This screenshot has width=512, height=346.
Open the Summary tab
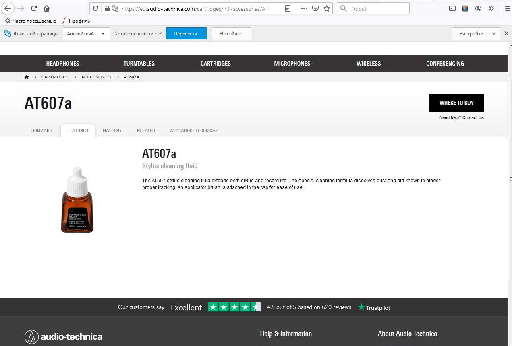tap(42, 130)
